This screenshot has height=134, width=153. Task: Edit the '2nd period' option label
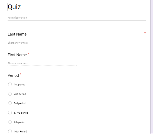20,94
